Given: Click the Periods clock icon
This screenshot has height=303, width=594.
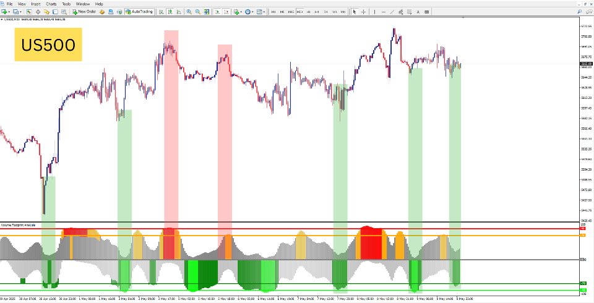Looking at the screenshot, I should click(x=247, y=12).
